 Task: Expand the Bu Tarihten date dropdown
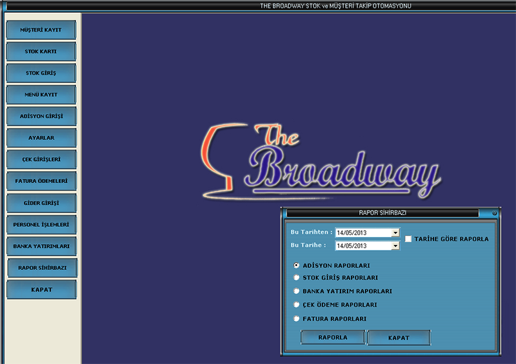(x=395, y=233)
